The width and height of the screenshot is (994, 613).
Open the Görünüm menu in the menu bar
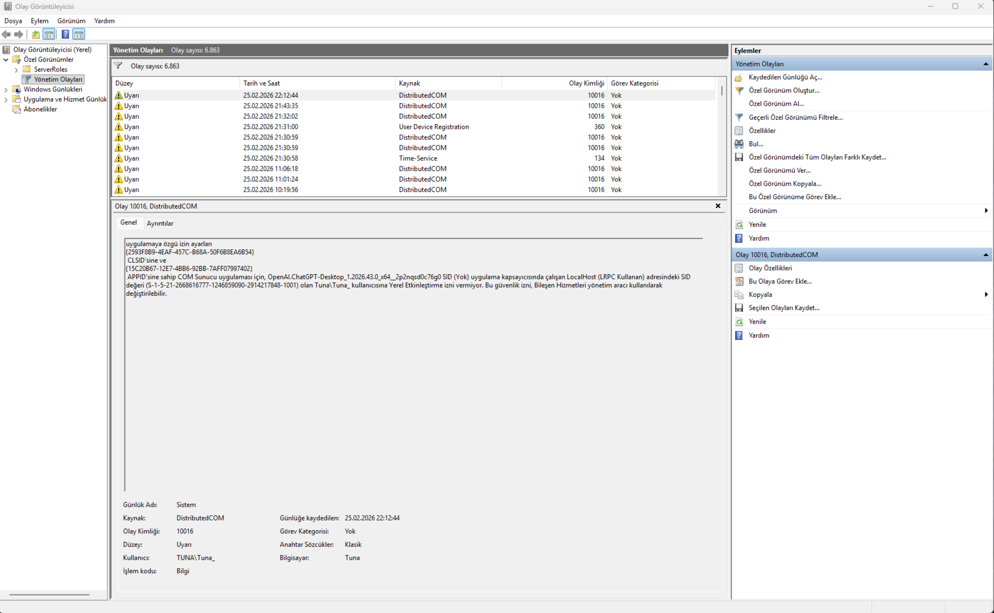tap(72, 21)
